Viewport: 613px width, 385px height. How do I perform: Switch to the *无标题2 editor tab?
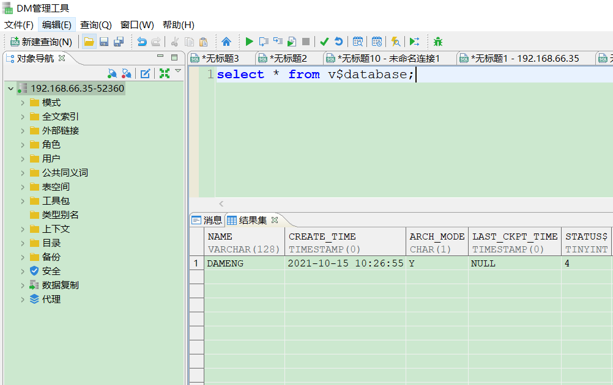(289, 59)
